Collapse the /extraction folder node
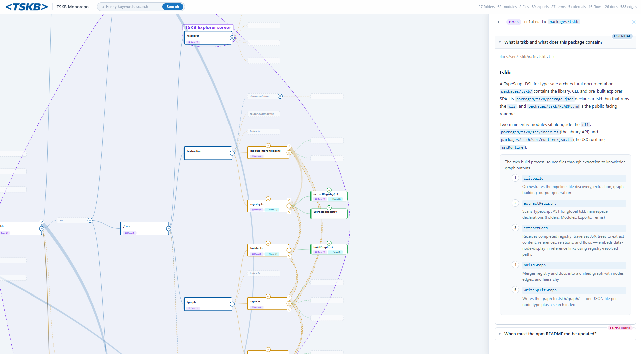The image size is (641, 354). [232, 153]
